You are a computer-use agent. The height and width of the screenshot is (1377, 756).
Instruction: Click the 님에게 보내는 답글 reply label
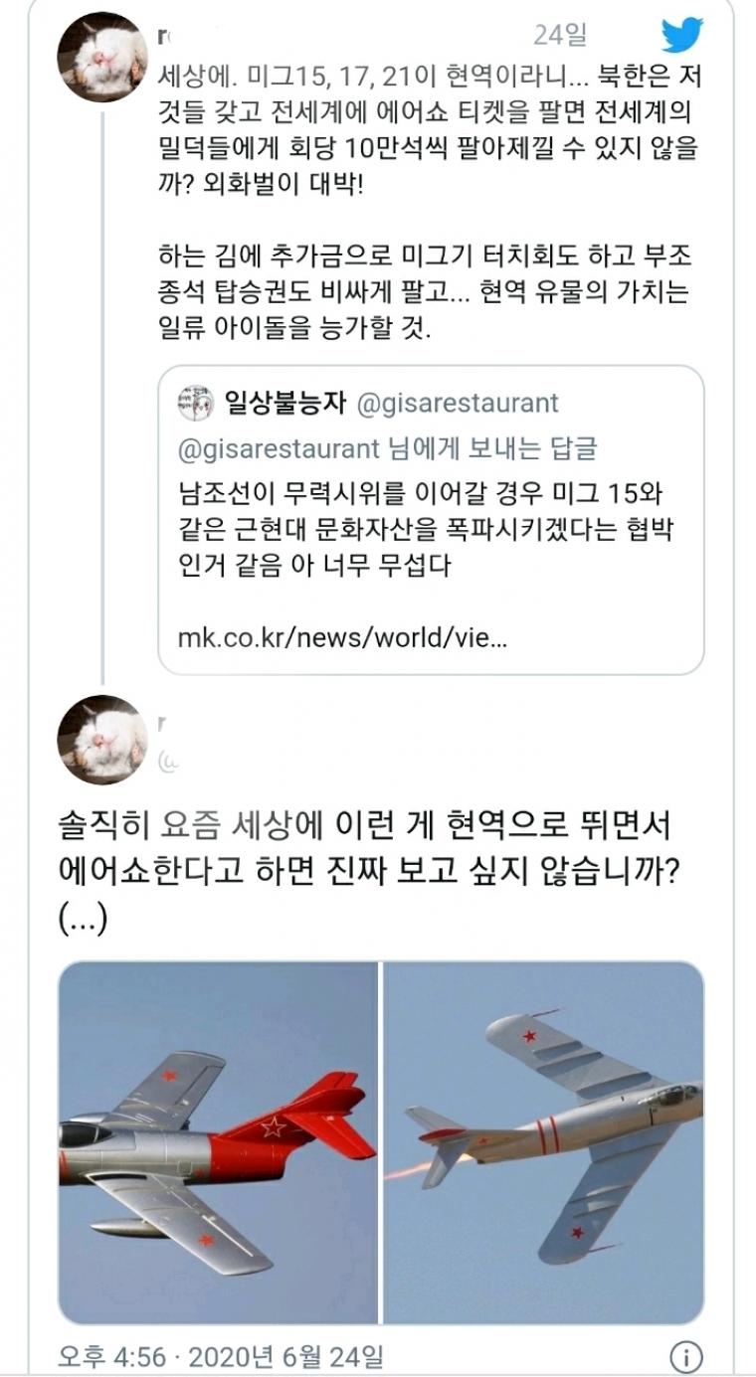coord(489,449)
